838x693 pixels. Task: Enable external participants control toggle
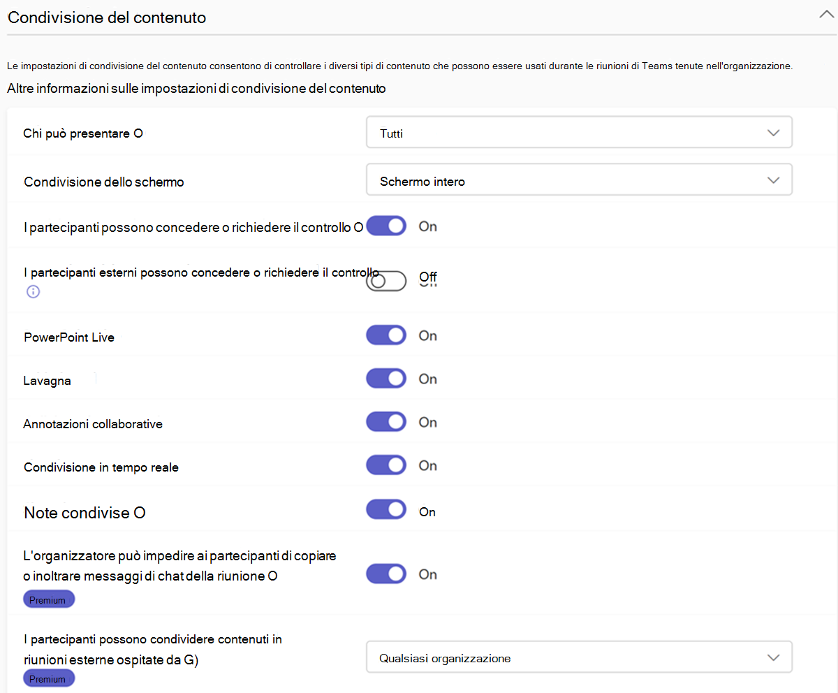pos(386,281)
